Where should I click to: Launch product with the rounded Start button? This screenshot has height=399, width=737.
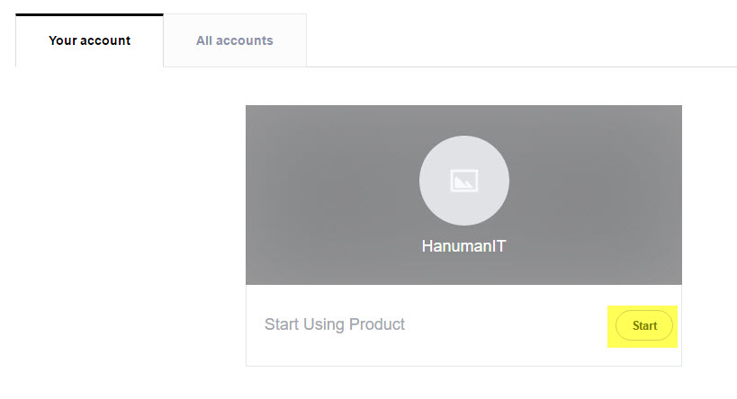coord(644,325)
